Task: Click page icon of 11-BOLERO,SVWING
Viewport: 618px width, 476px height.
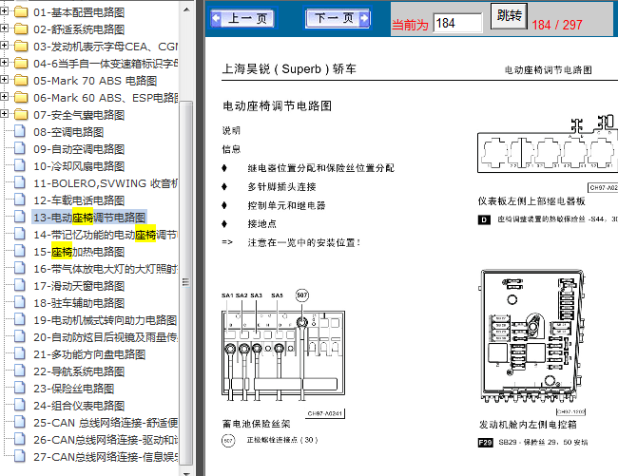Action: pyautogui.click(x=20, y=182)
